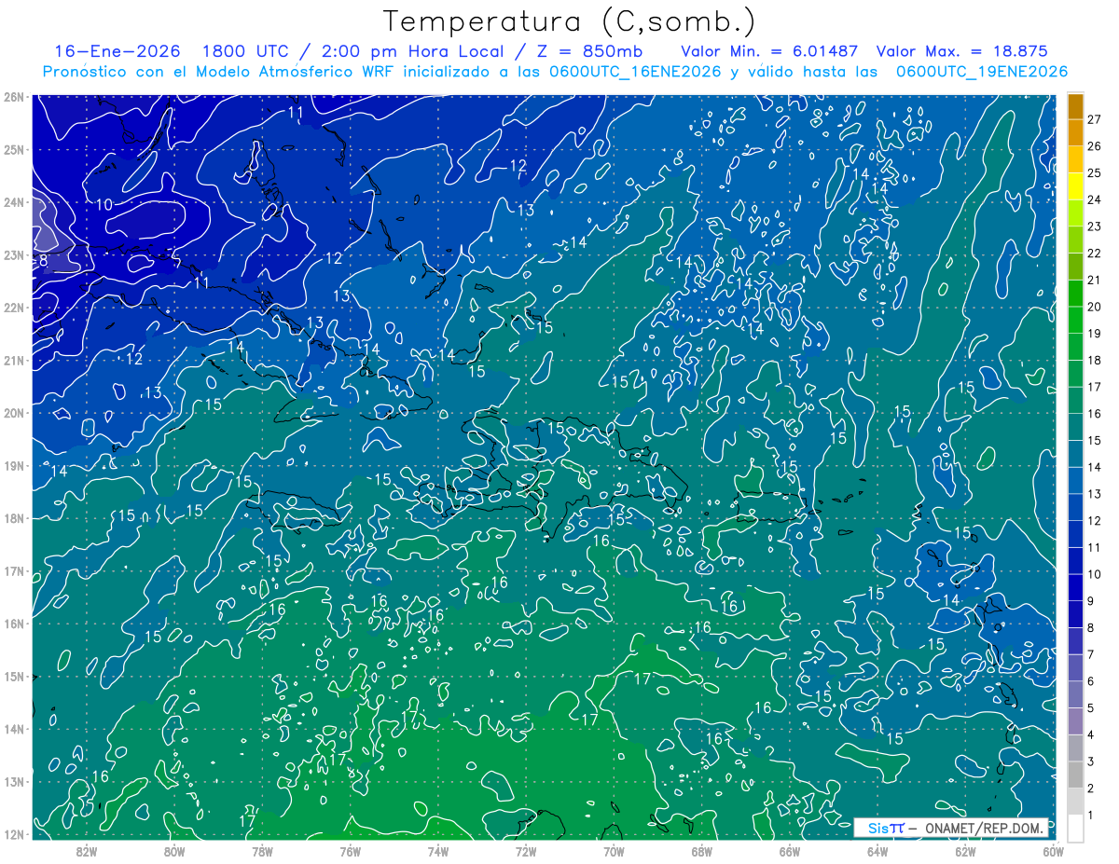
Task: Click the "10" contour label on the map
Action: point(104,204)
